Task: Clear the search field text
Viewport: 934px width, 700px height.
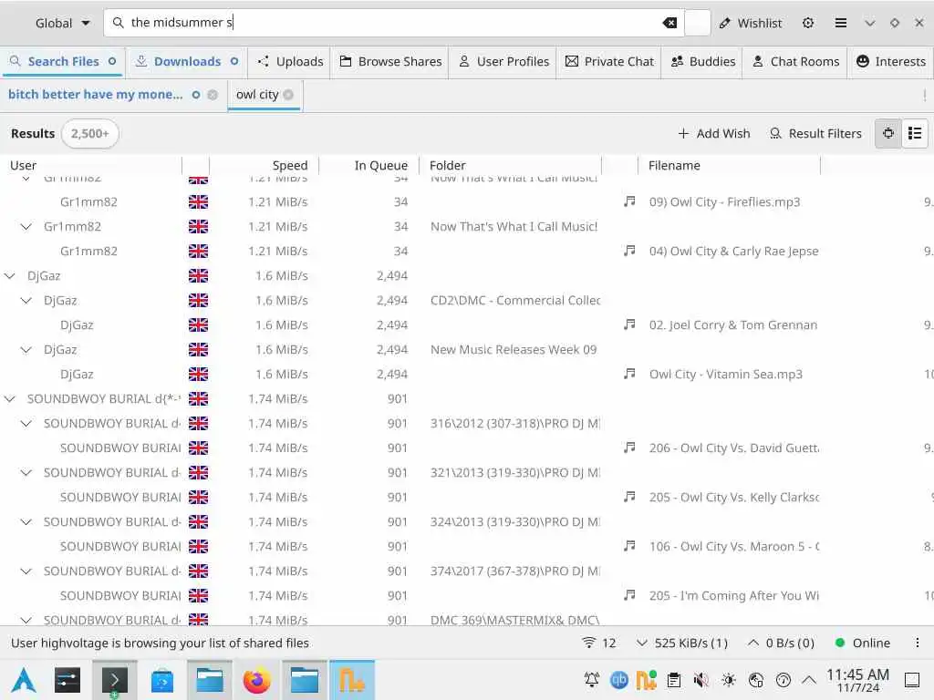Action: [x=669, y=23]
